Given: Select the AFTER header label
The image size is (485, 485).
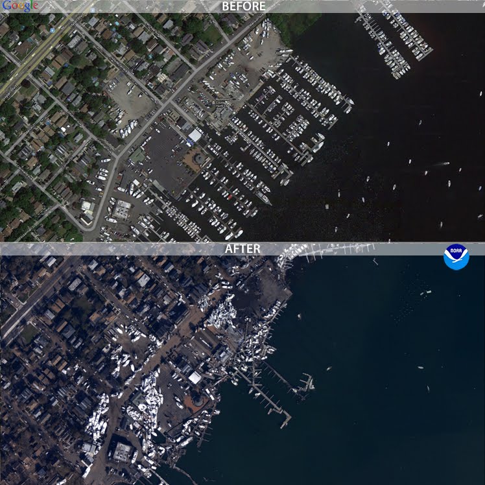Looking at the screenshot, I should [x=242, y=249].
